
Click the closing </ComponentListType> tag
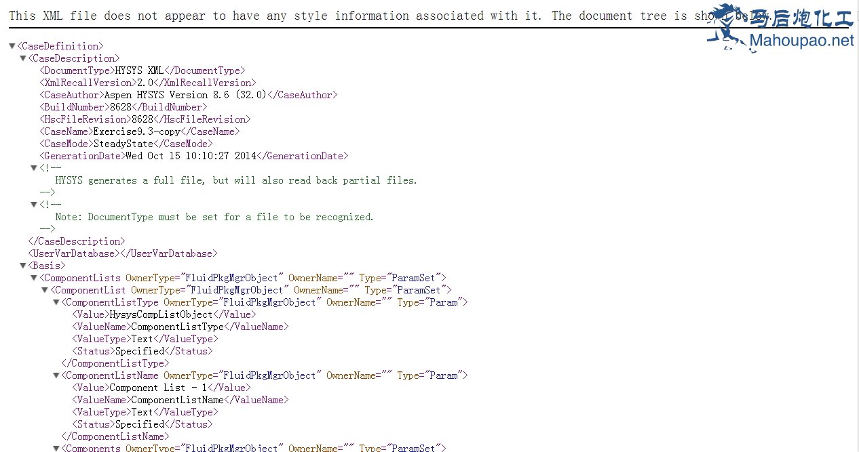[x=115, y=363]
